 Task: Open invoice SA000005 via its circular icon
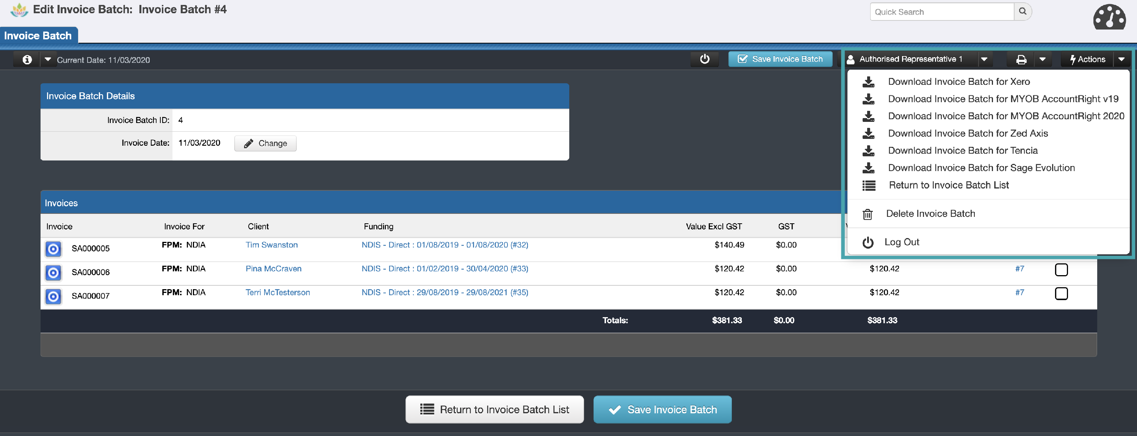pyautogui.click(x=53, y=249)
